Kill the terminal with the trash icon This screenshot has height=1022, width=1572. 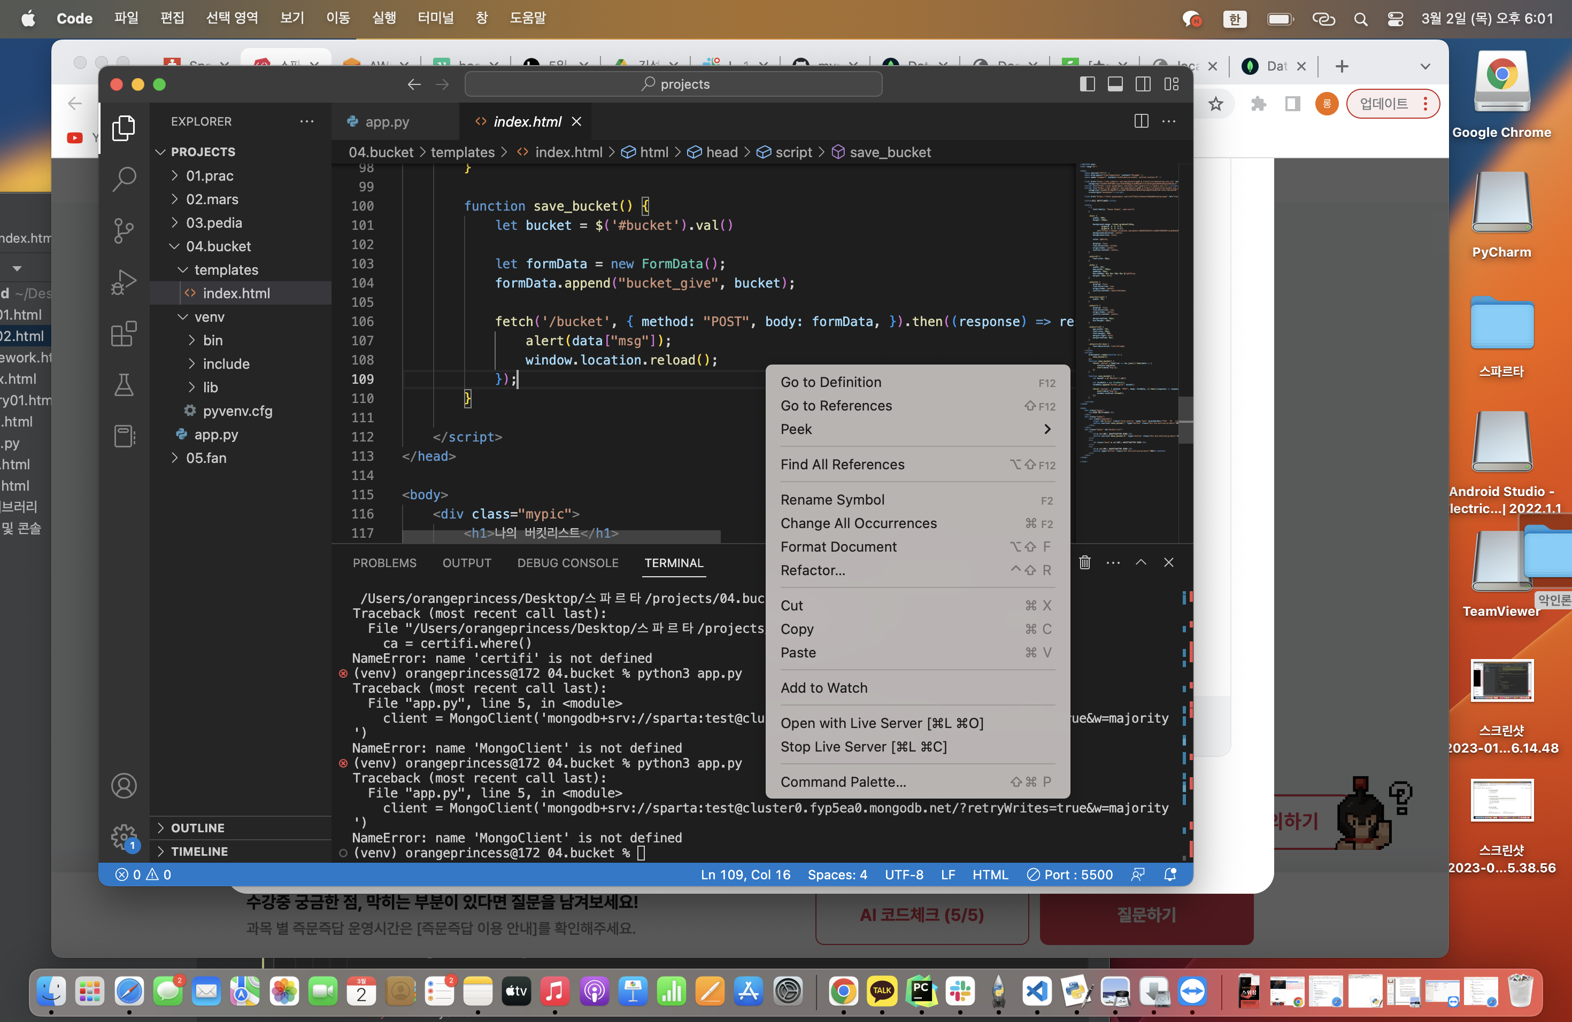[1084, 562]
